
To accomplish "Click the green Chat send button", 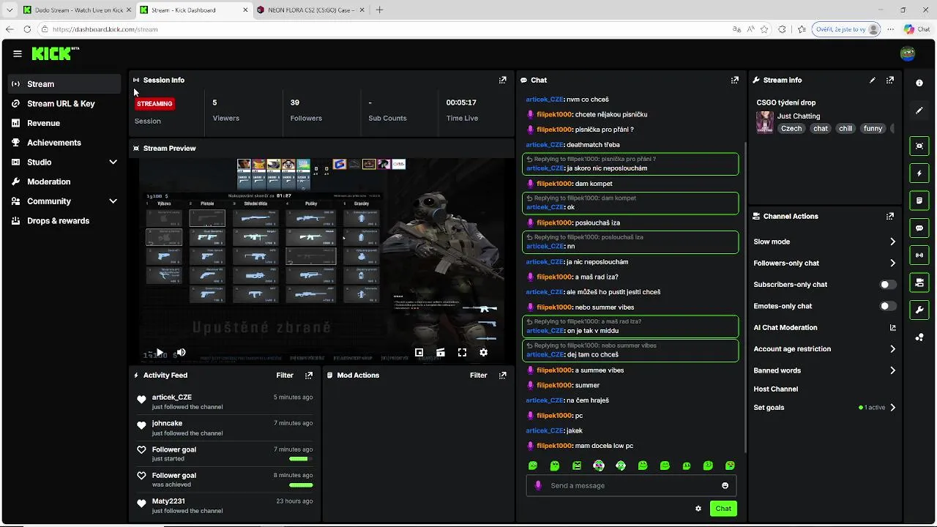I will coord(723,508).
